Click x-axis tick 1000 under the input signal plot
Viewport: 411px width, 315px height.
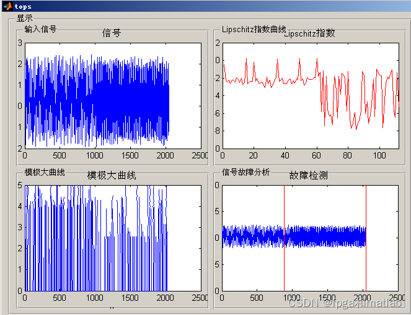(x=95, y=155)
